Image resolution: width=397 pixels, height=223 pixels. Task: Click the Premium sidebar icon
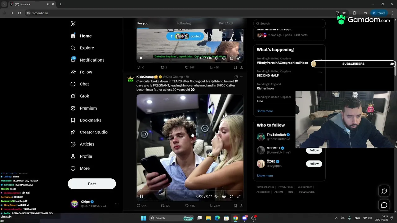pyautogui.click(x=73, y=108)
